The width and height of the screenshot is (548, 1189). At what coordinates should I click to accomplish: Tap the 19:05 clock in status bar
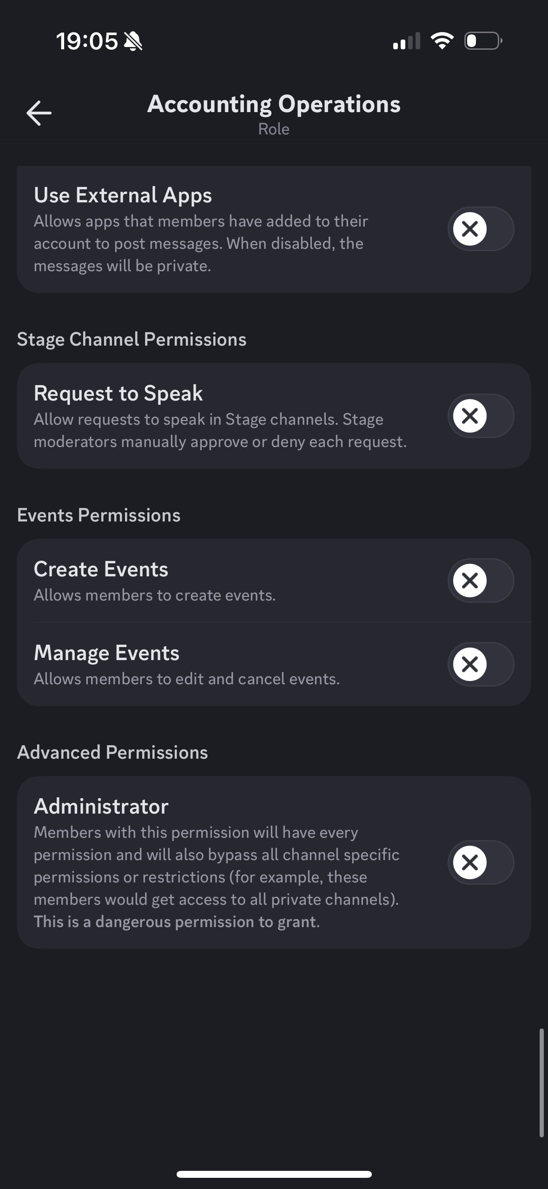click(x=87, y=41)
